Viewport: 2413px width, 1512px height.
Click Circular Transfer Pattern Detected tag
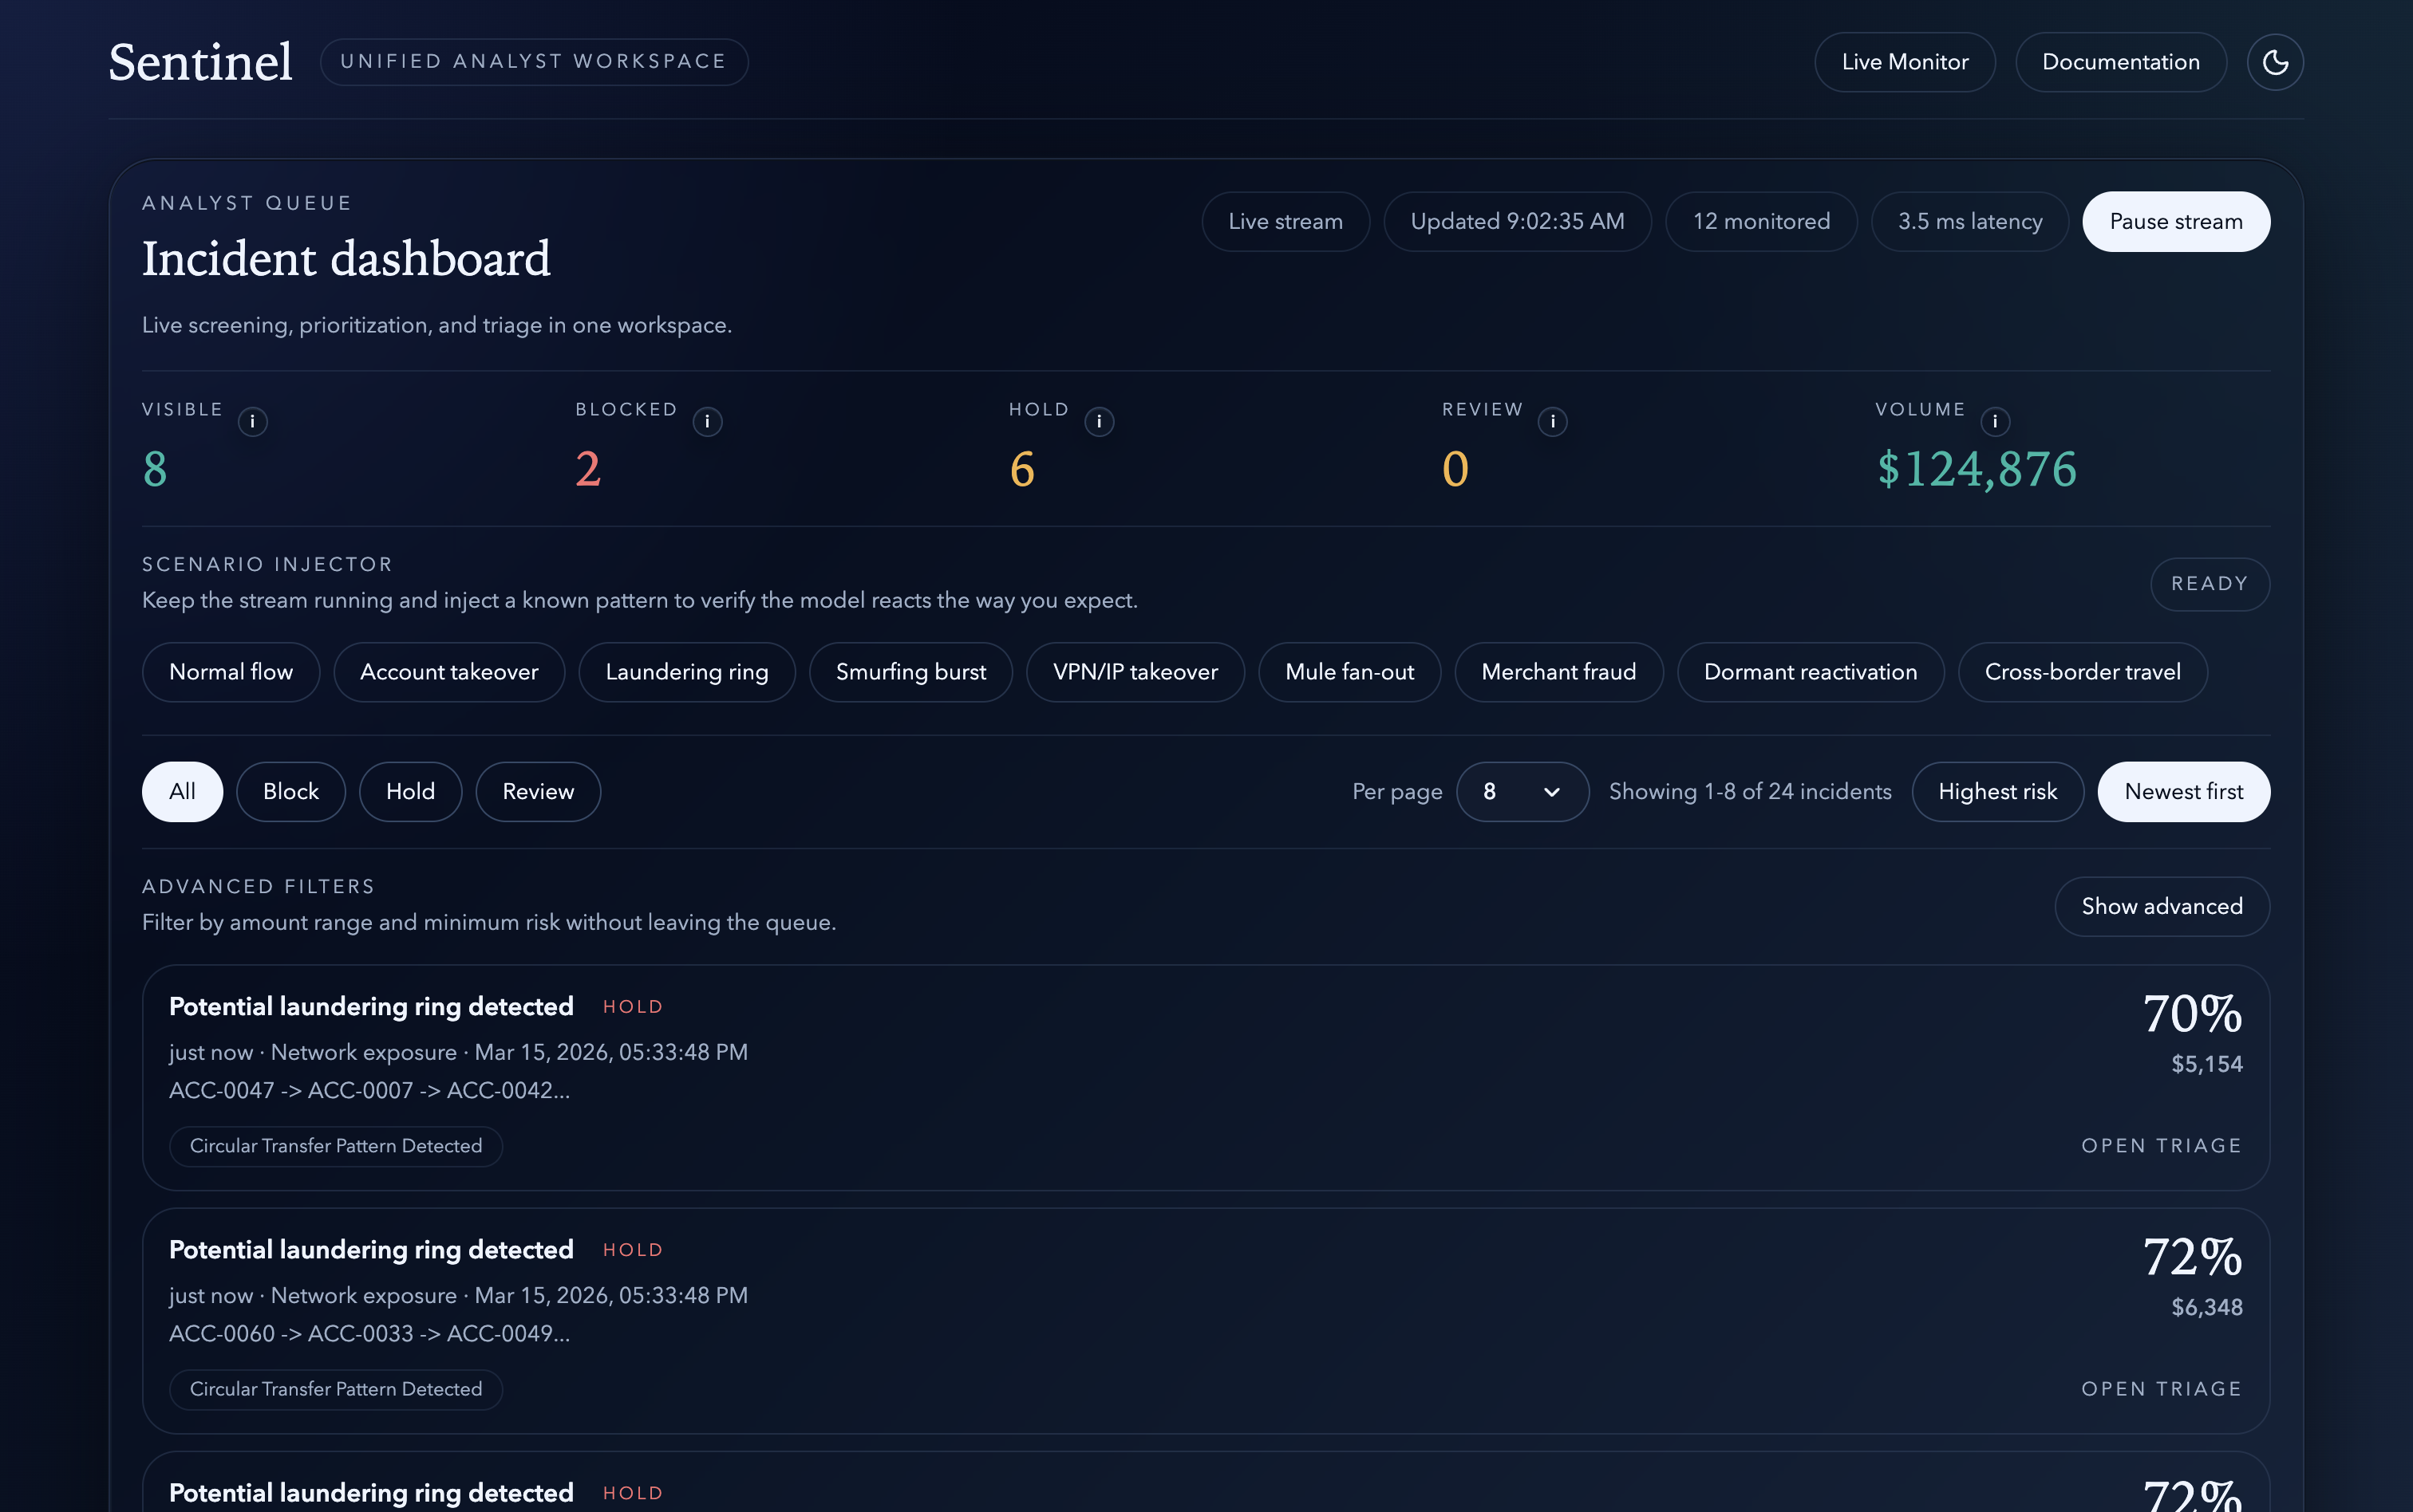pos(336,1146)
